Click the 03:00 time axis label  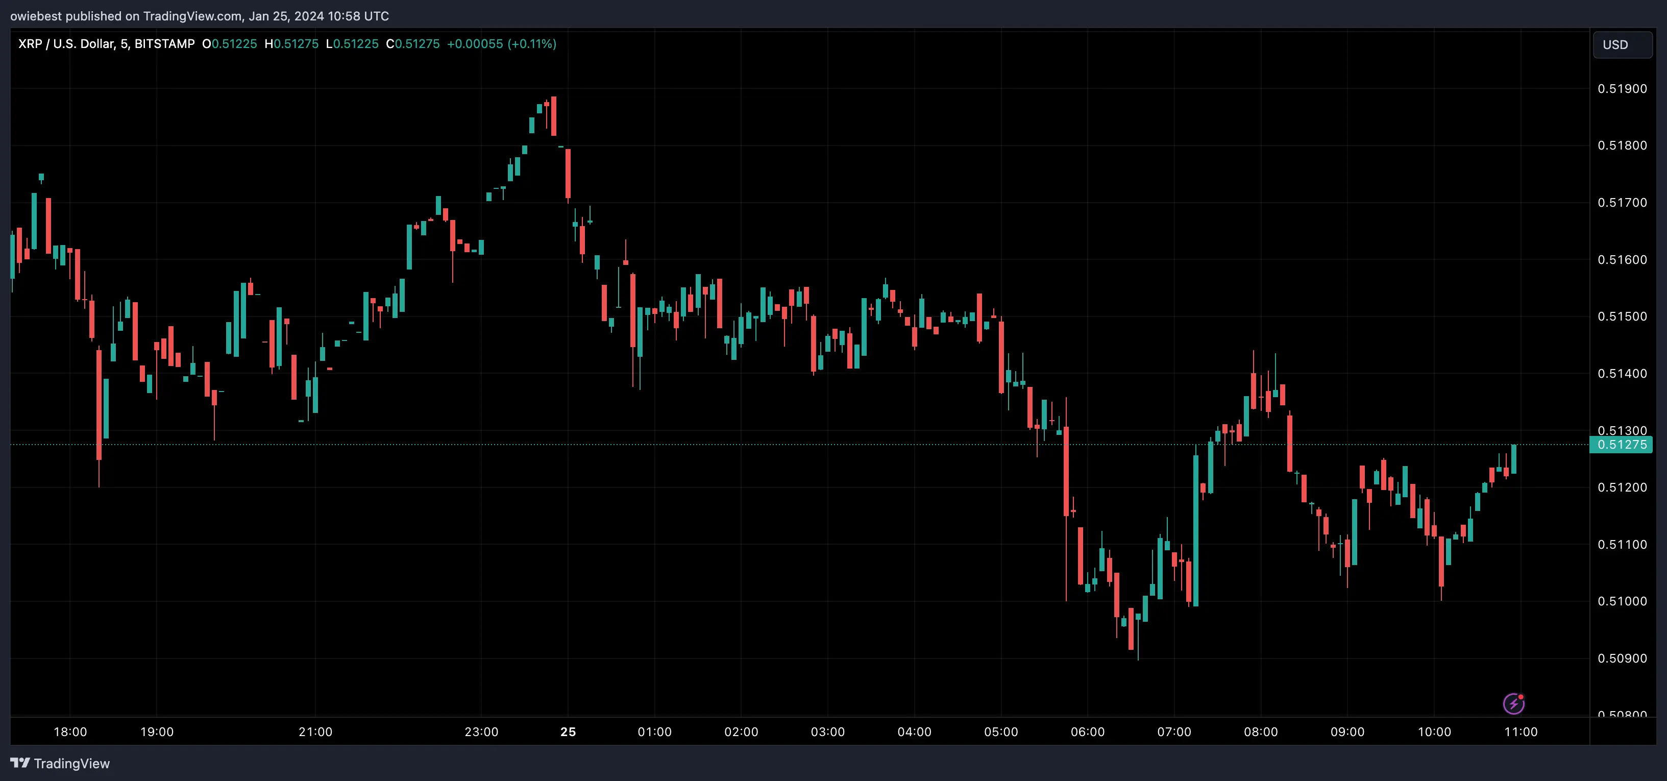(x=828, y=732)
